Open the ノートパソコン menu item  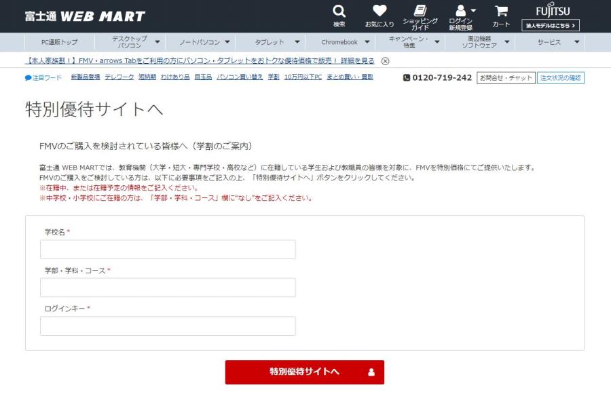click(x=200, y=42)
